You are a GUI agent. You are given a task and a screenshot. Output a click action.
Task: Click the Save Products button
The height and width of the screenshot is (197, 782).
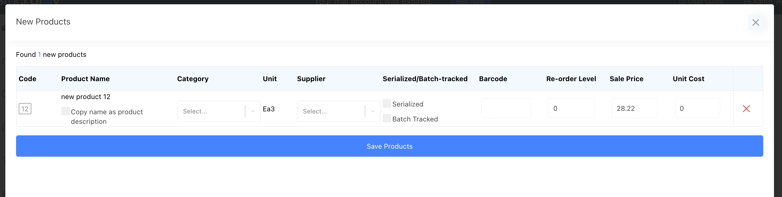389,146
